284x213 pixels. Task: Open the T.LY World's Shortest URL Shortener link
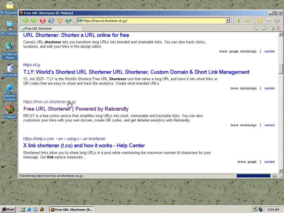(136, 72)
